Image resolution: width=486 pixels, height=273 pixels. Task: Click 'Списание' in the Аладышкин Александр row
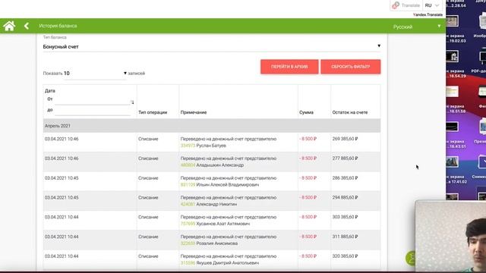(148, 158)
